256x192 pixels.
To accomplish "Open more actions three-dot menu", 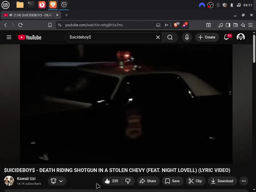I will 243,181.
